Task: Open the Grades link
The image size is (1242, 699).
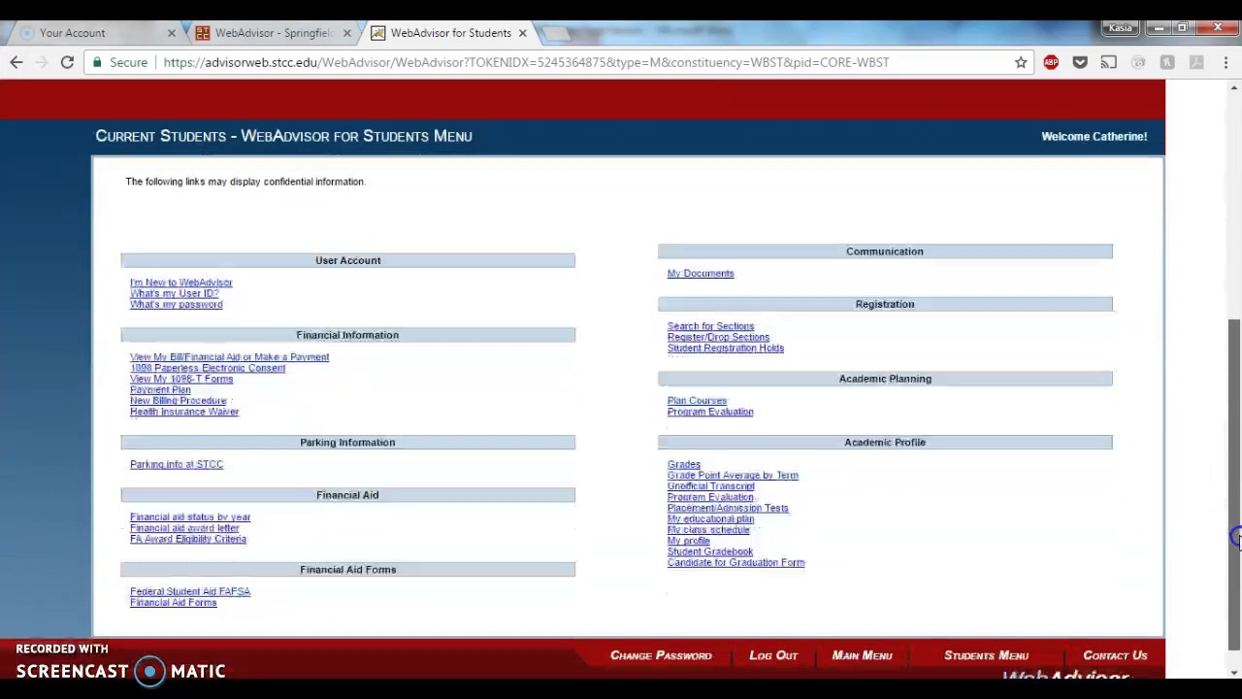Action: 683,464
